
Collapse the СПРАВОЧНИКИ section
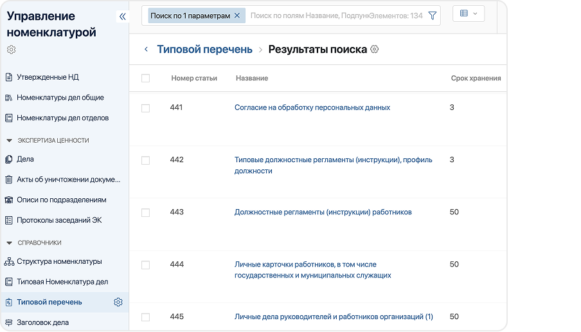tap(10, 243)
